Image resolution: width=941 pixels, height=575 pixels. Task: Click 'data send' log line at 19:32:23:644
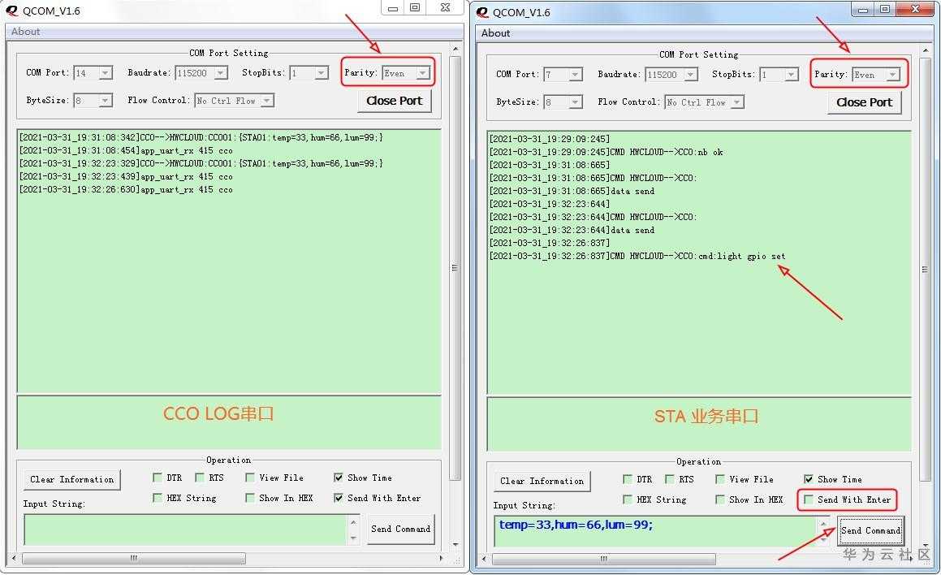[572, 230]
